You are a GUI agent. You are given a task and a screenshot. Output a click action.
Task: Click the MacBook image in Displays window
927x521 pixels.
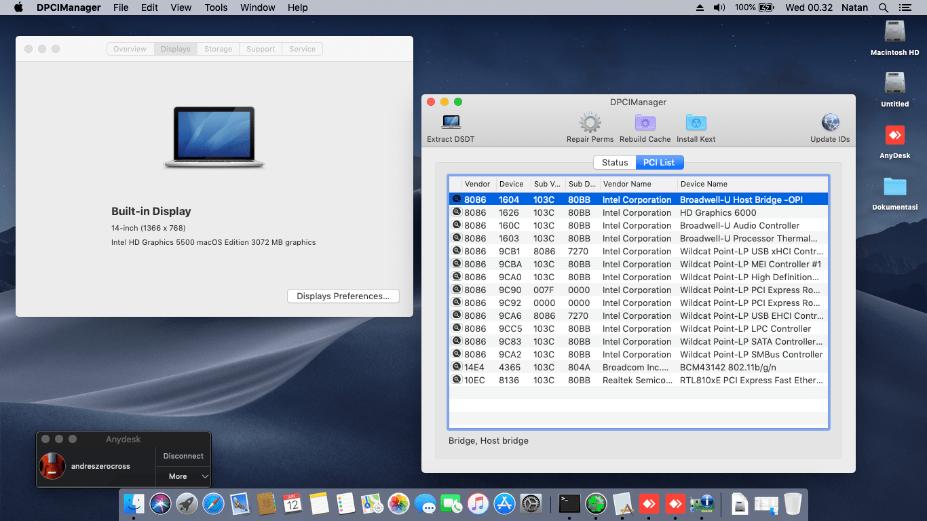tap(214, 137)
